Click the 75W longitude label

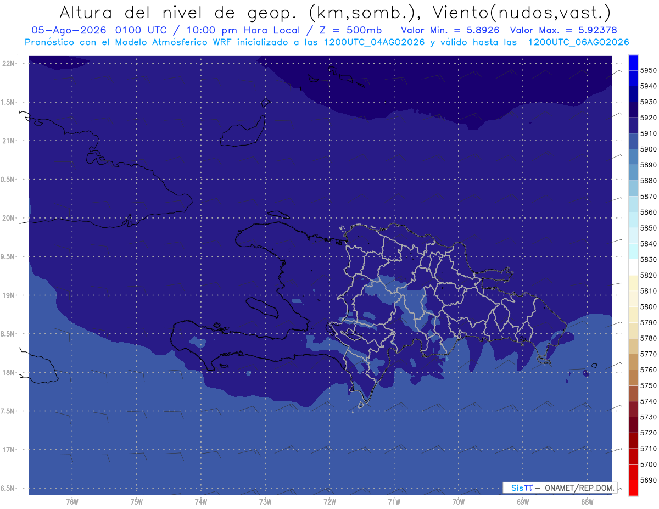click(x=137, y=501)
